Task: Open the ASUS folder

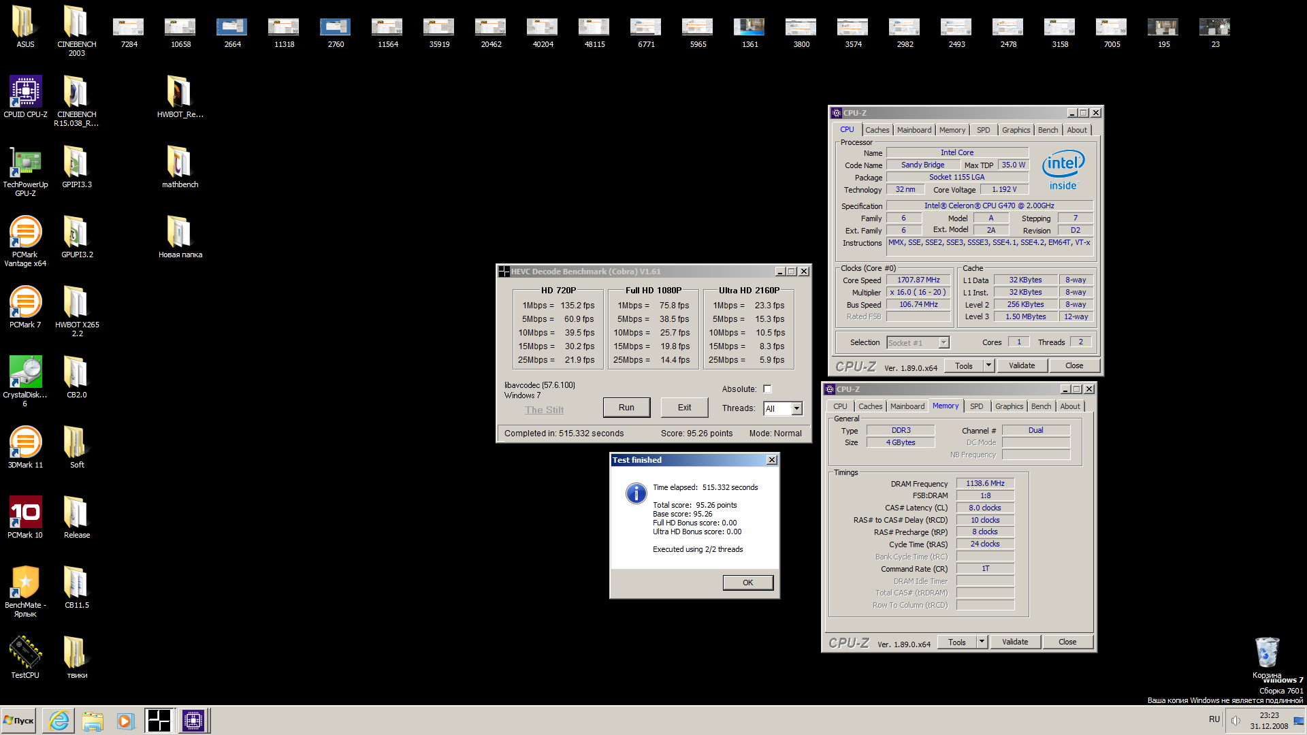Action: click(25, 27)
